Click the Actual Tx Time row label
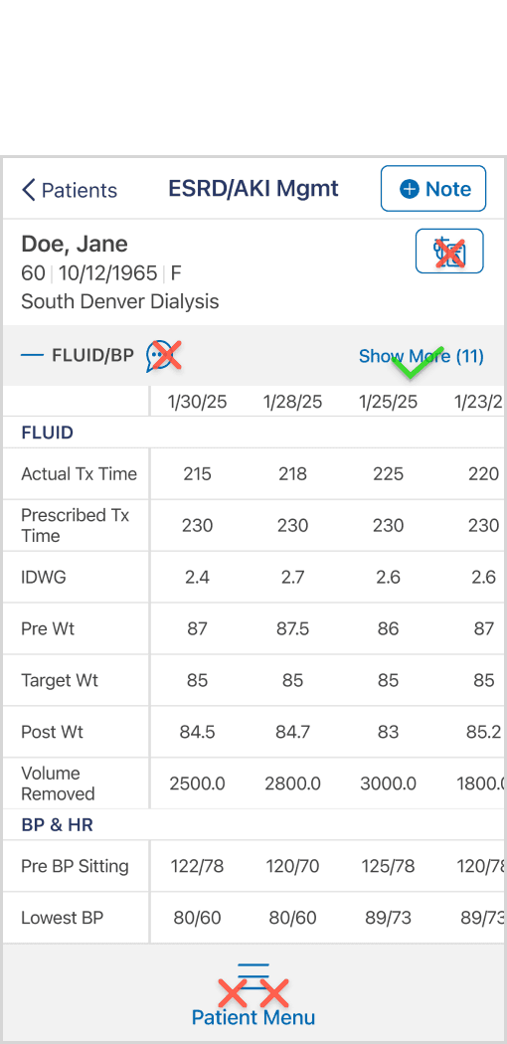The width and height of the screenshot is (507, 1044). [x=80, y=474]
